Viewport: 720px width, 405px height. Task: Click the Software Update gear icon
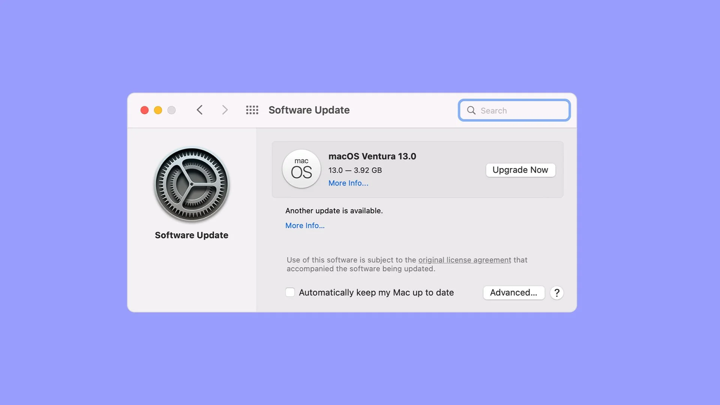[x=192, y=184]
